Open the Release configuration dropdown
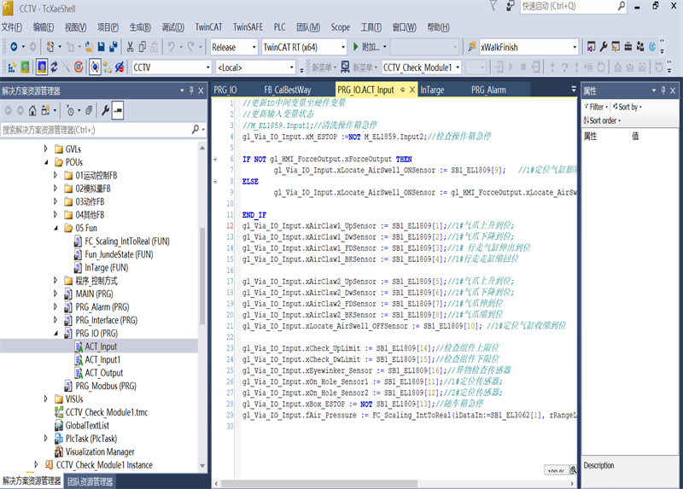The height and width of the screenshot is (489, 683). [233, 47]
